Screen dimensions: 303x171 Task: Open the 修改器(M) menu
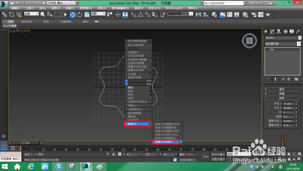coord(86,8)
